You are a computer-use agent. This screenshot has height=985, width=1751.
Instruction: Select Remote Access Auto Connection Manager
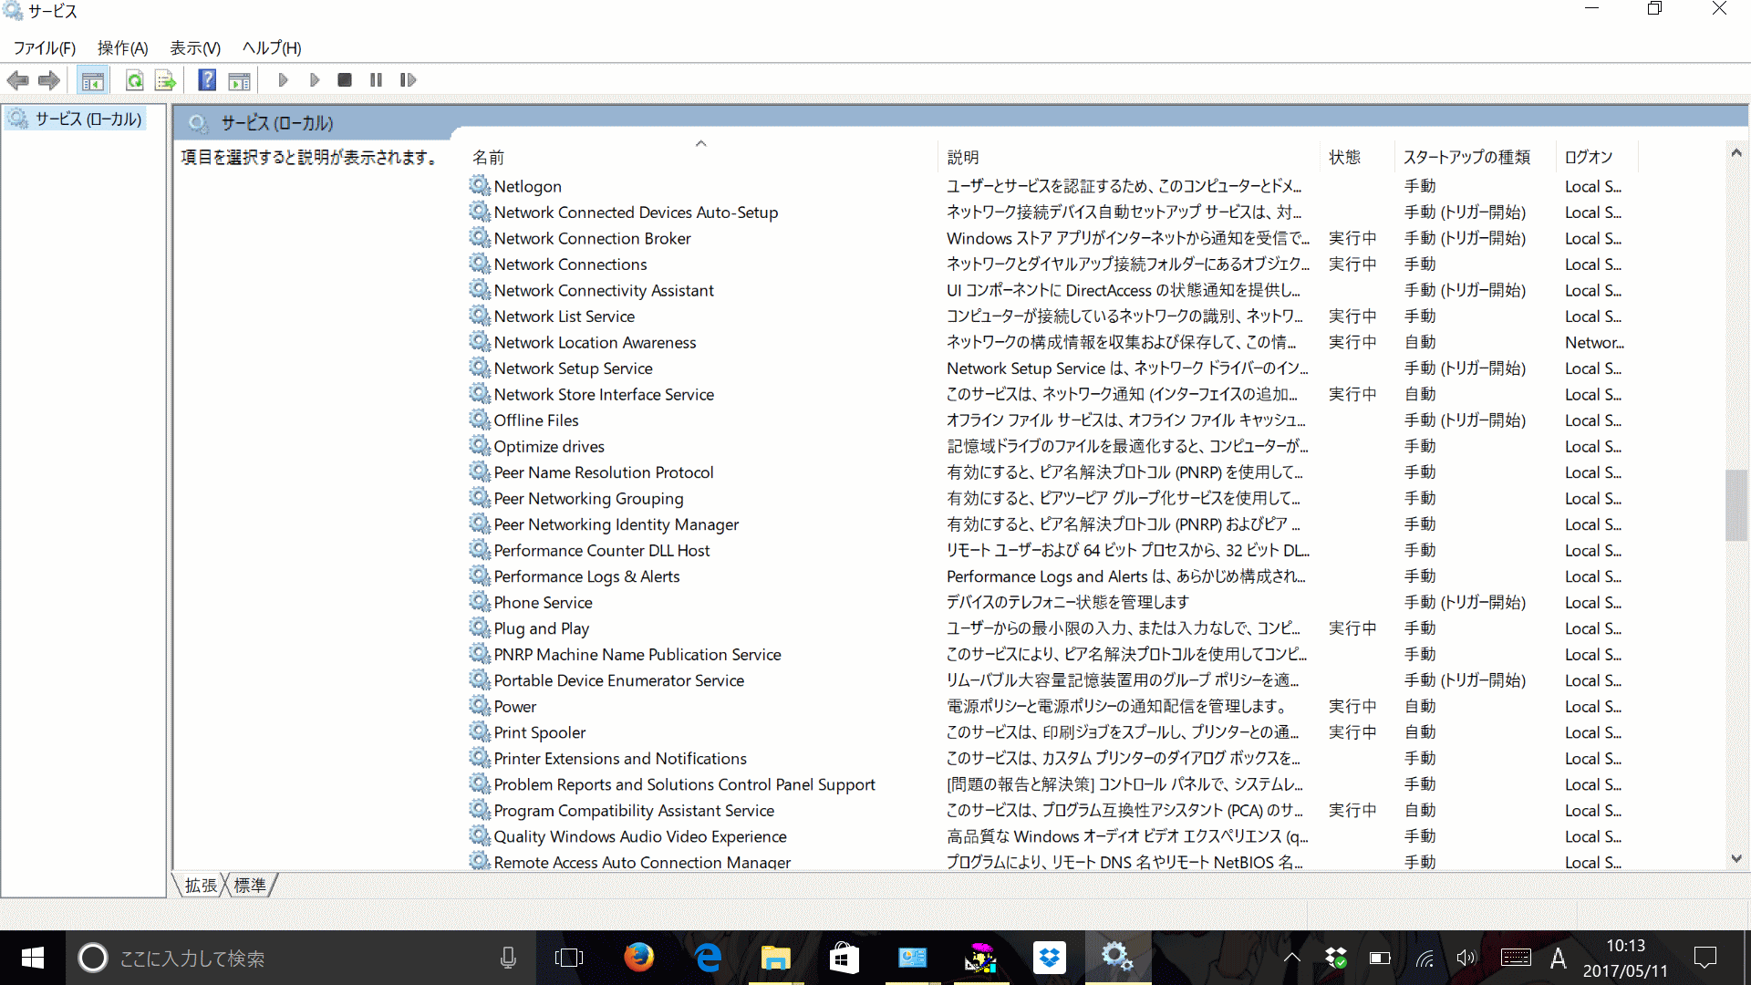[x=641, y=861]
